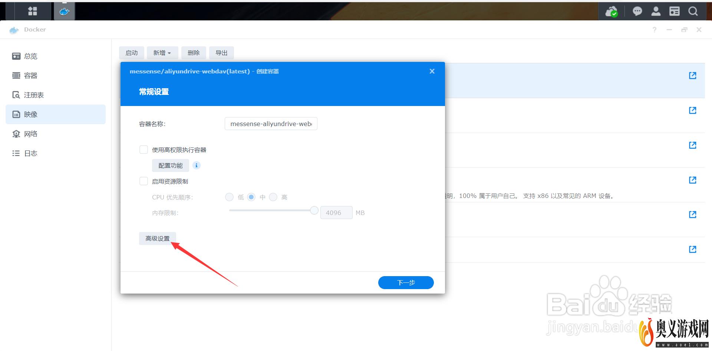Screen dimensions: 712x351
Task: Click the 4096 MB memory field
Action: 336,213
